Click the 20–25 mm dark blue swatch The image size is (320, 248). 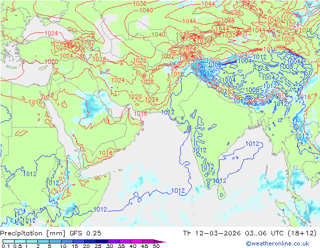[x=90, y=241]
